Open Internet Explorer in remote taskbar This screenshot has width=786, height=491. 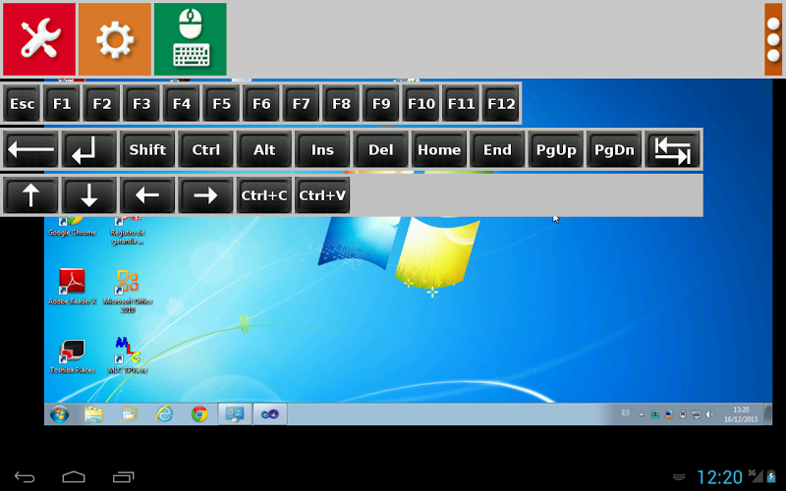[164, 414]
